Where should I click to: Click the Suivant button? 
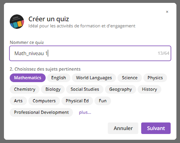coord(156,128)
